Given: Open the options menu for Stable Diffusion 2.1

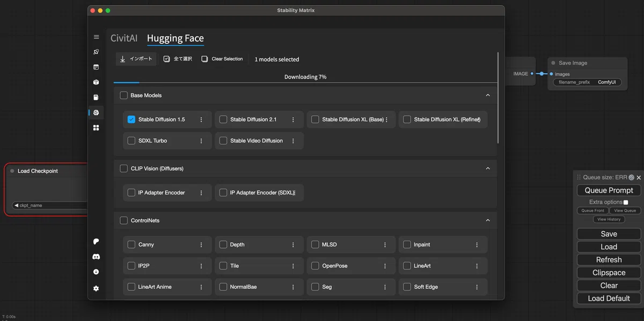Looking at the screenshot, I should 293,120.
